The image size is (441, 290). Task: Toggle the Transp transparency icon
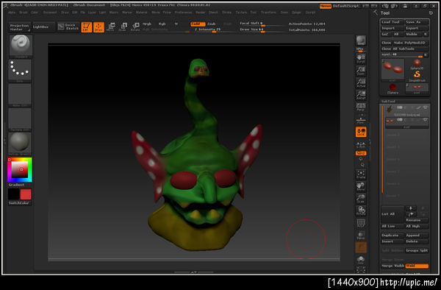point(361,236)
